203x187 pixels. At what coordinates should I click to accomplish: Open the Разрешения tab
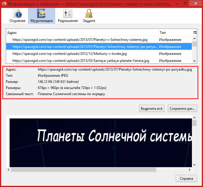click(68, 16)
